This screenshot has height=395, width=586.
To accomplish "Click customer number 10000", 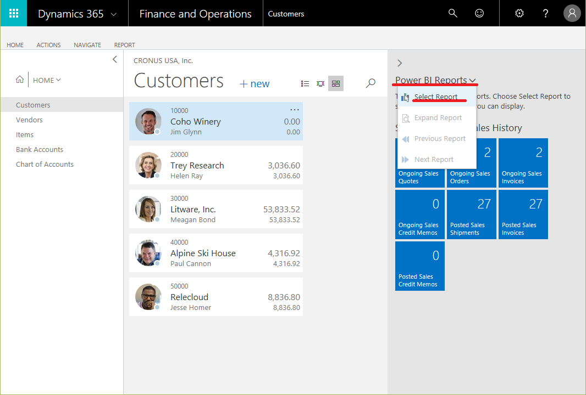I will coord(179,111).
